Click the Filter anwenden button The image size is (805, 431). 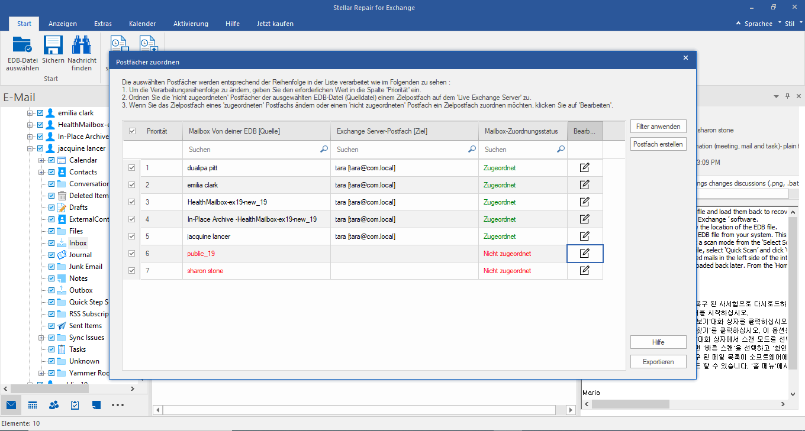click(x=658, y=127)
